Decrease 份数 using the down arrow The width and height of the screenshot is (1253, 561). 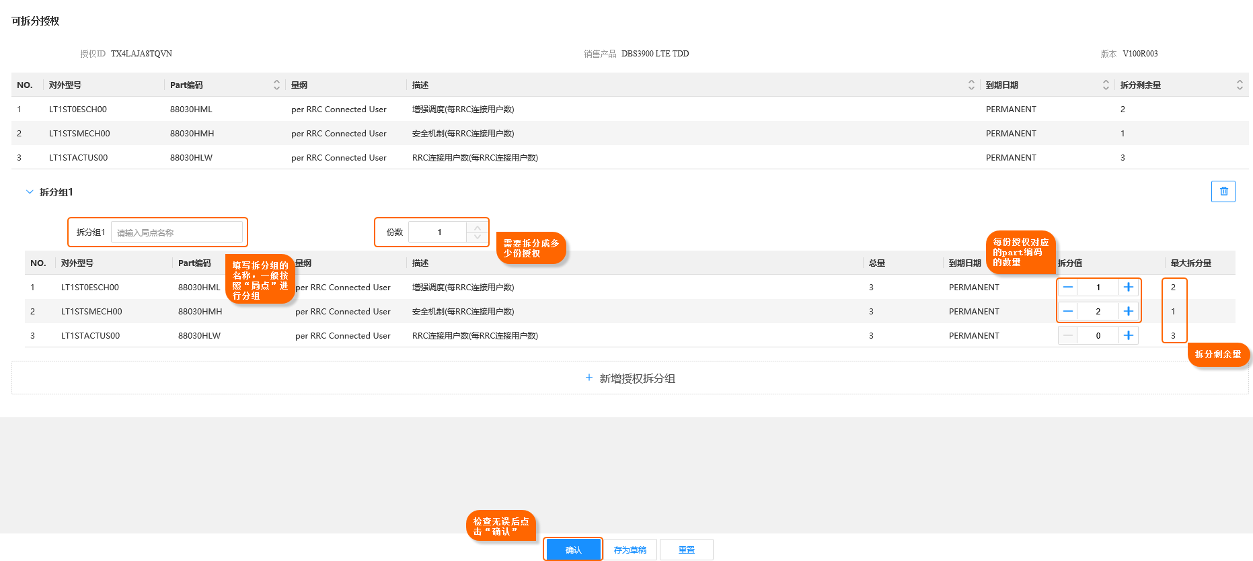click(x=477, y=236)
